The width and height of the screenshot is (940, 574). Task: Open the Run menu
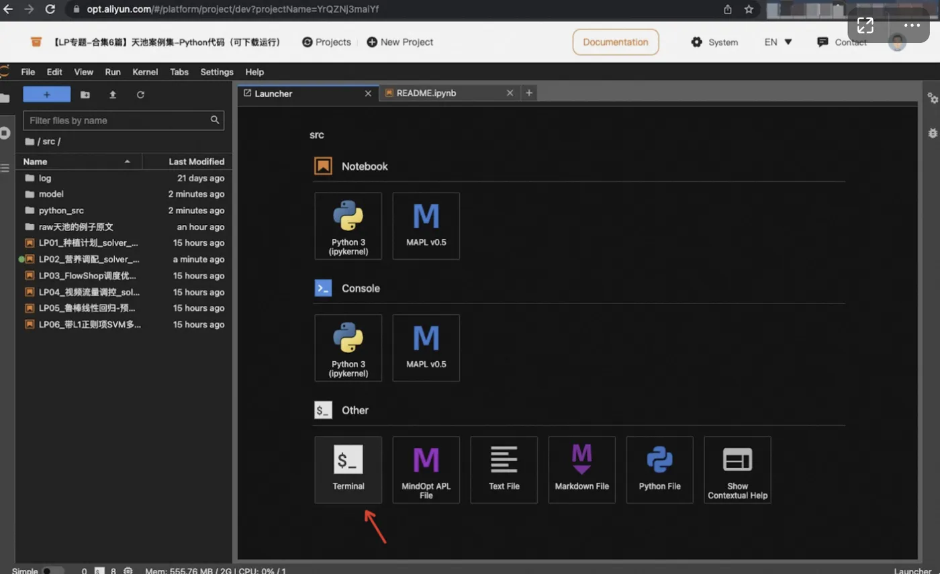click(x=113, y=72)
